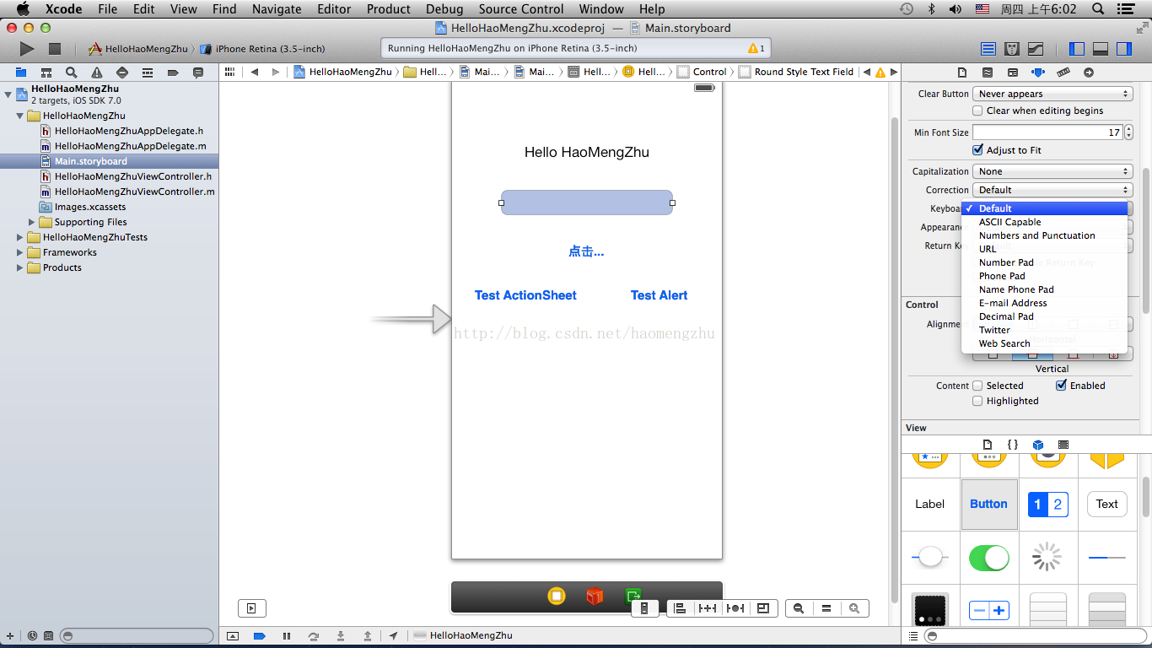
Task: Open the Connections inspector arrow icon
Action: [x=1089, y=73]
